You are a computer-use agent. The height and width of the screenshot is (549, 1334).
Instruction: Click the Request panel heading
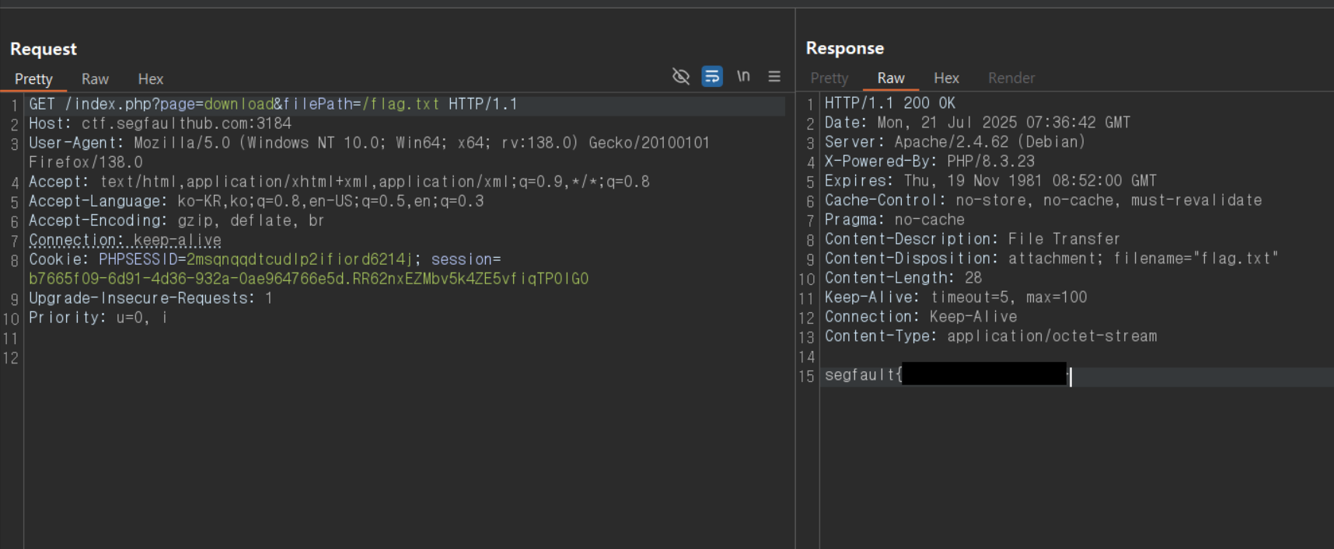44,49
